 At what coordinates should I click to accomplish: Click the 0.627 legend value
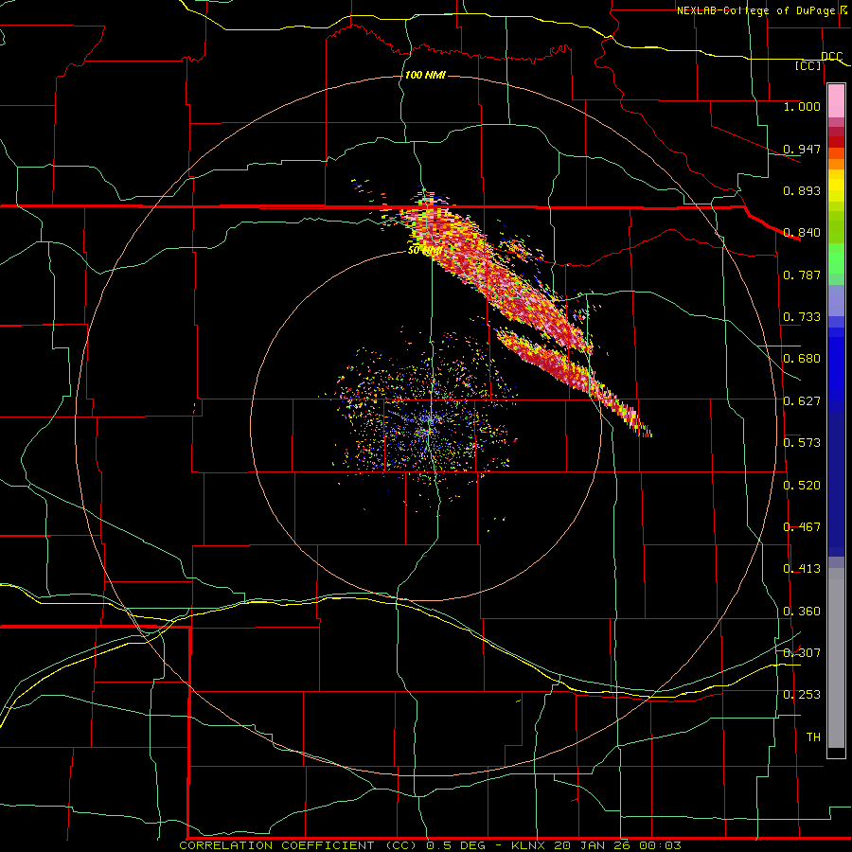[x=802, y=401]
